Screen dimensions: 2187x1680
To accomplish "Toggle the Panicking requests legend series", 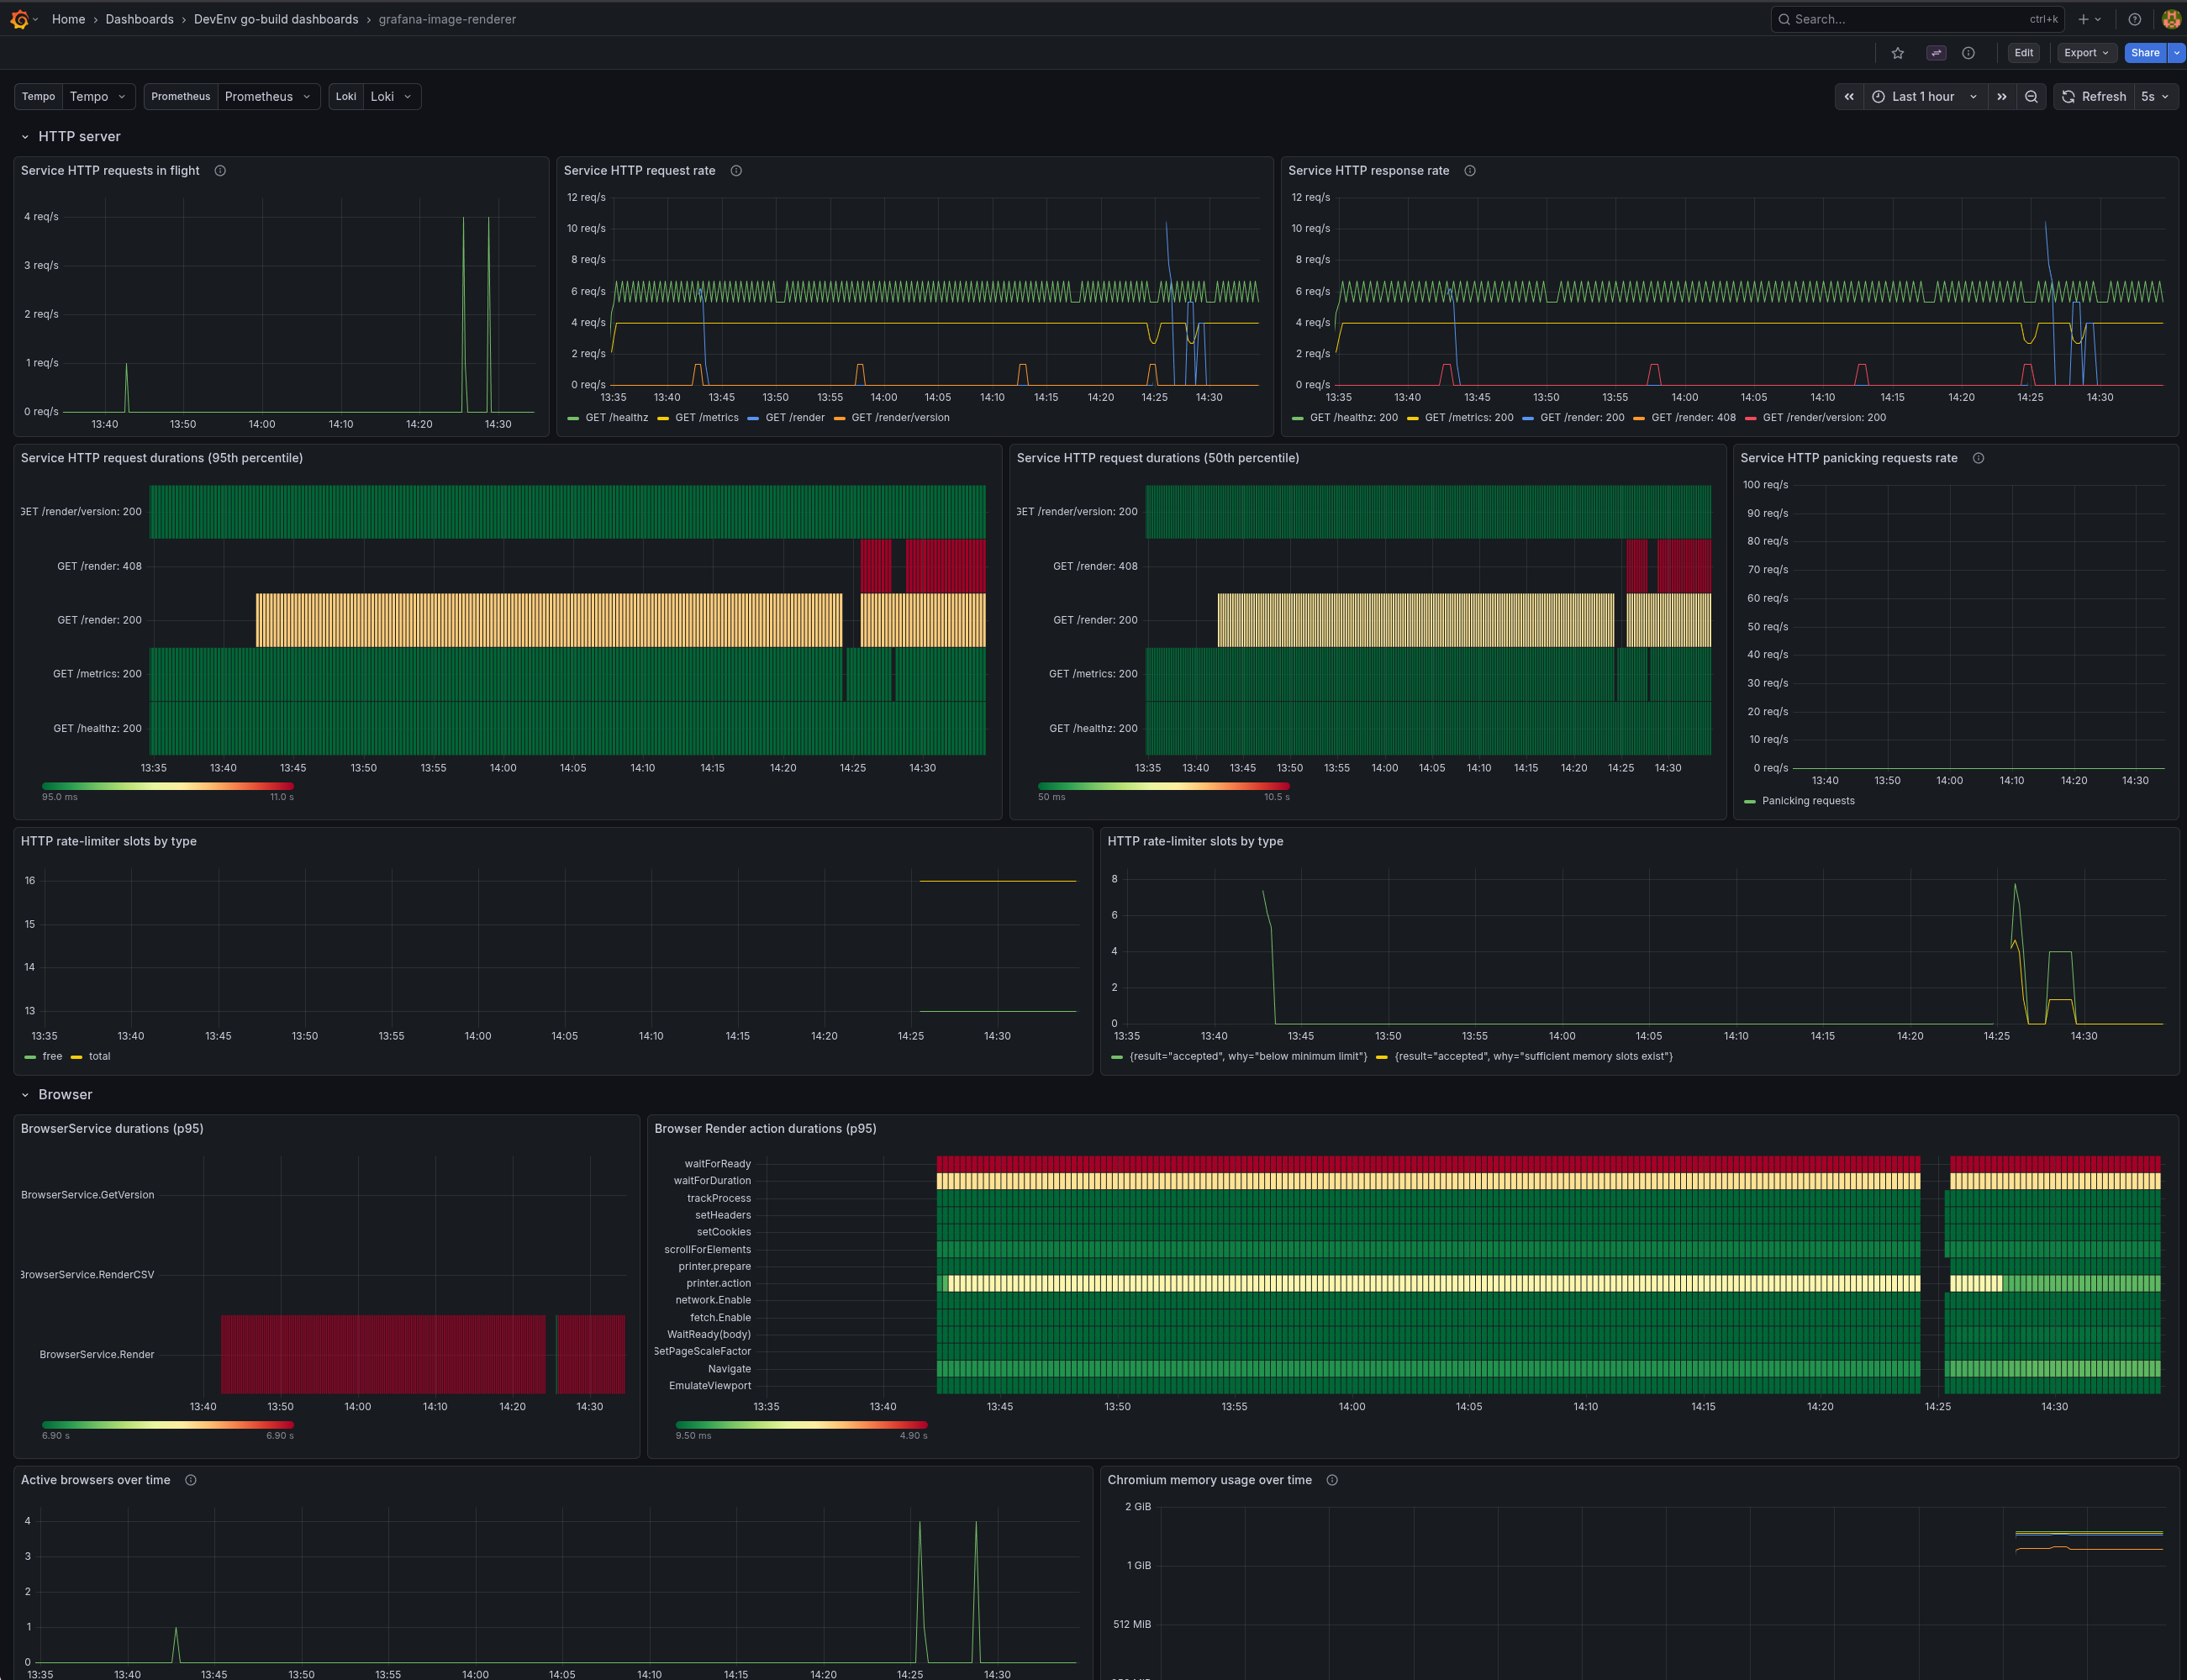I will [x=1807, y=801].
